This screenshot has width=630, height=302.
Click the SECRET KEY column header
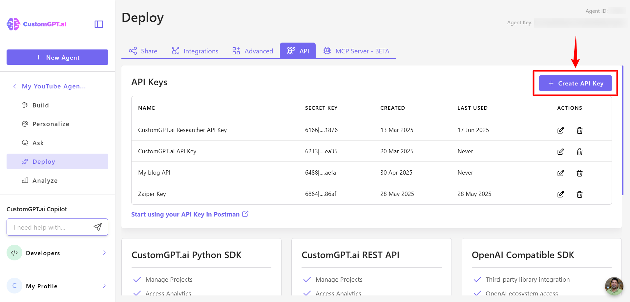click(x=321, y=108)
